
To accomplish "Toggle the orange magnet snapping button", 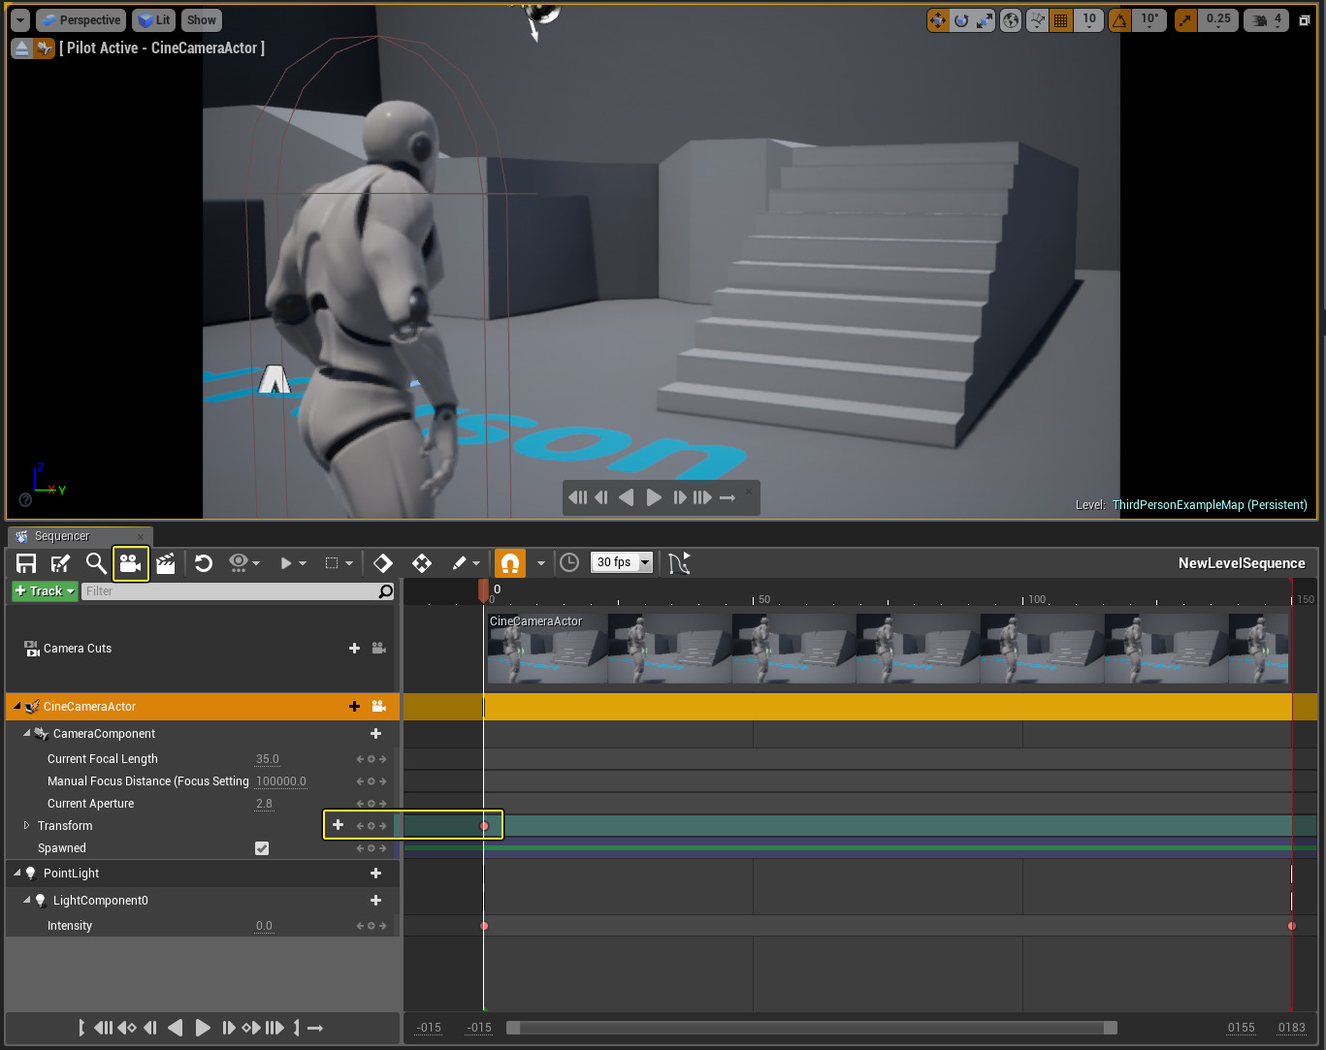I will click(x=510, y=563).
